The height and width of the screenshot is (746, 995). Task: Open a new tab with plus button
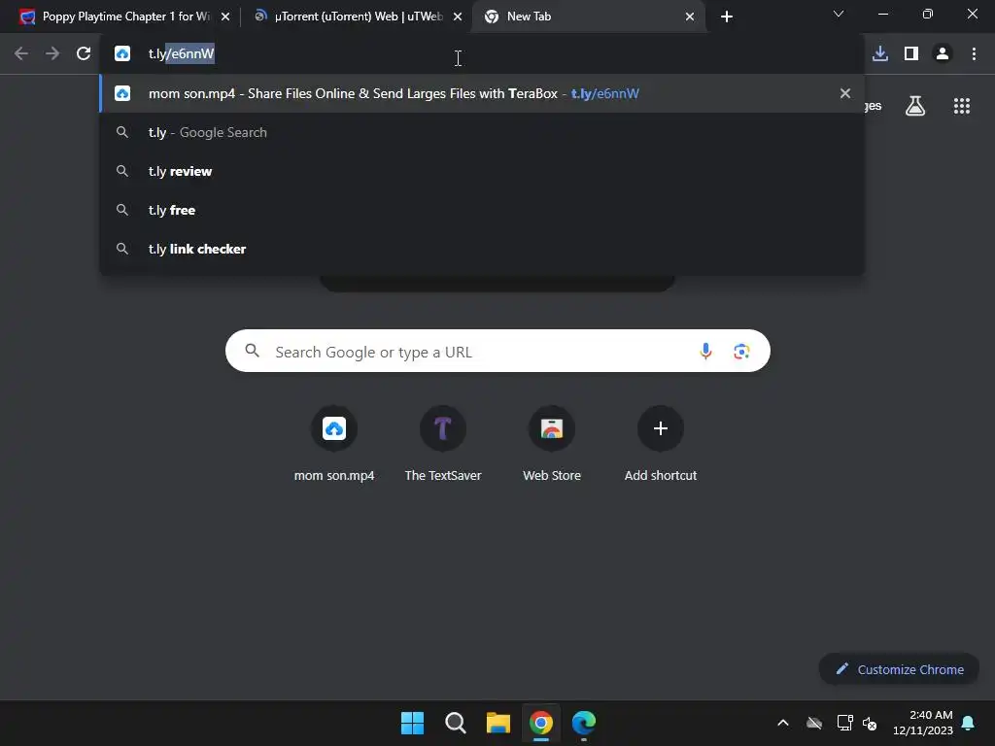(727, 17)
